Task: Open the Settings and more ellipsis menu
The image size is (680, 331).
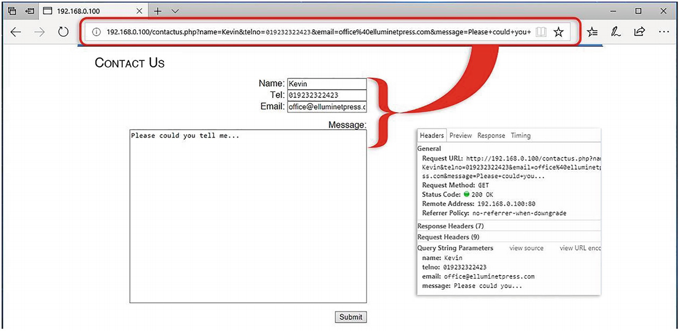Action: [x=664, y=32]
